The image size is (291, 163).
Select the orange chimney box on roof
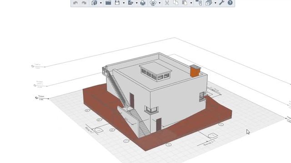(x=195, y=71)
